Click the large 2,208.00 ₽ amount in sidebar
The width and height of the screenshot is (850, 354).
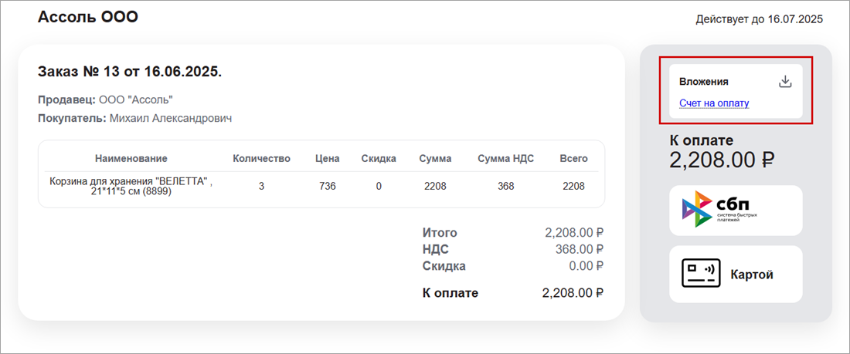tap(722, 160)
